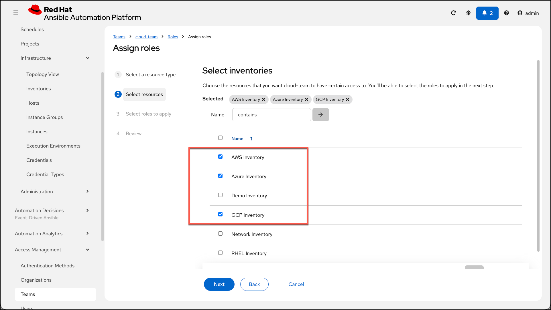Check RHEL Inventory checkbox
551x310 pixels.
(220, 253)
